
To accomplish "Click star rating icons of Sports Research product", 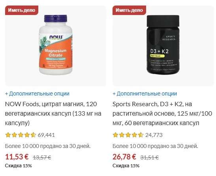I will [x=128, y=135].
